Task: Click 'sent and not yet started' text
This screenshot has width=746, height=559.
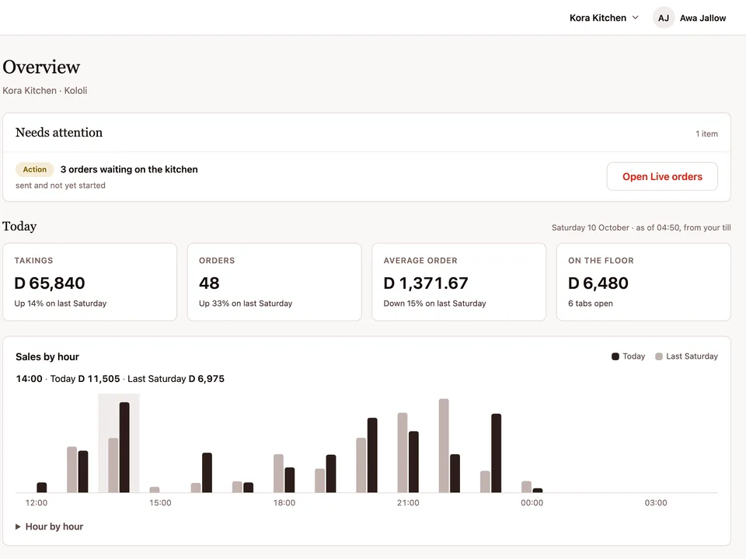Action: coord(61,186)
